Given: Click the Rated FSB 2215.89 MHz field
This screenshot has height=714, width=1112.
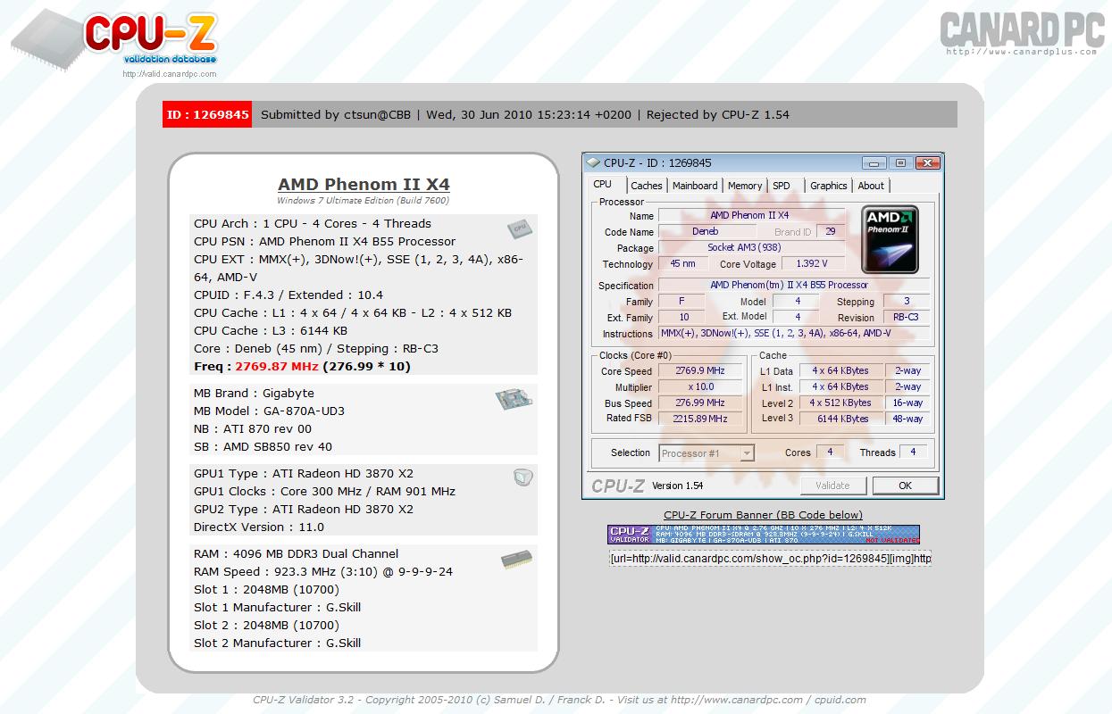Looking at the screenshot, I should click(x=700, y=419).
